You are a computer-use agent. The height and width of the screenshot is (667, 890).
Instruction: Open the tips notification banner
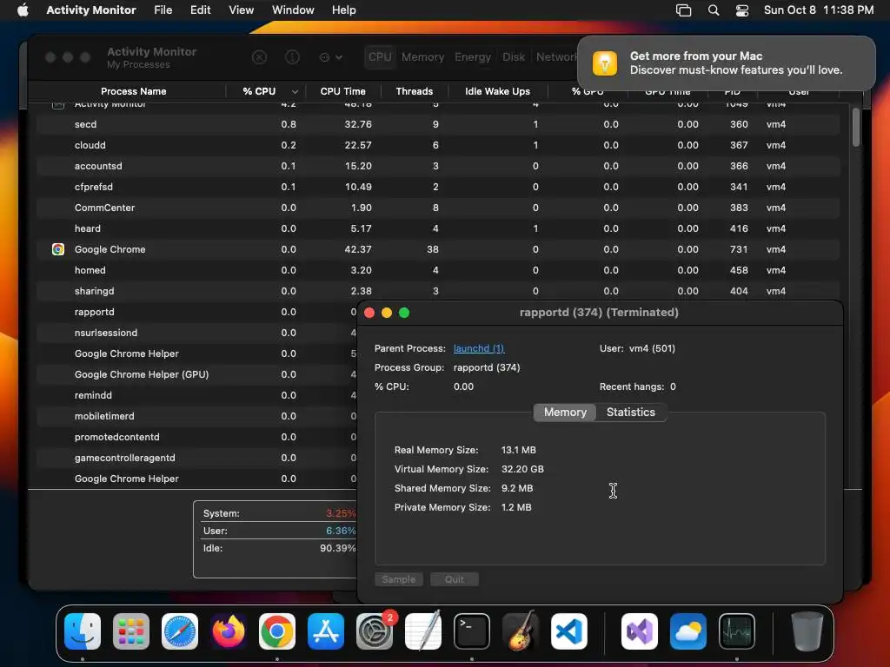pos(727,63)
